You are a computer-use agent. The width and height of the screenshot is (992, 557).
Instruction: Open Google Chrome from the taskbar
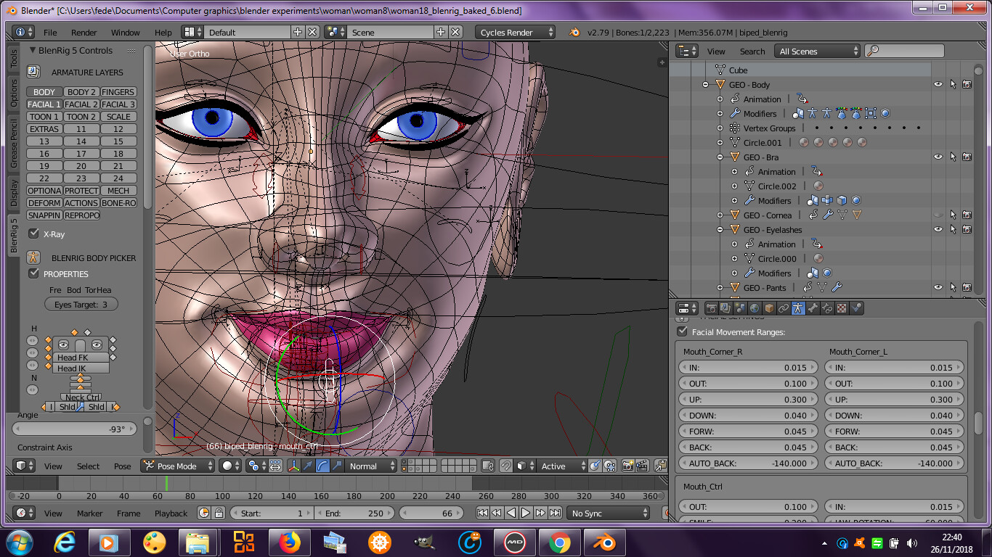(558, 542)
